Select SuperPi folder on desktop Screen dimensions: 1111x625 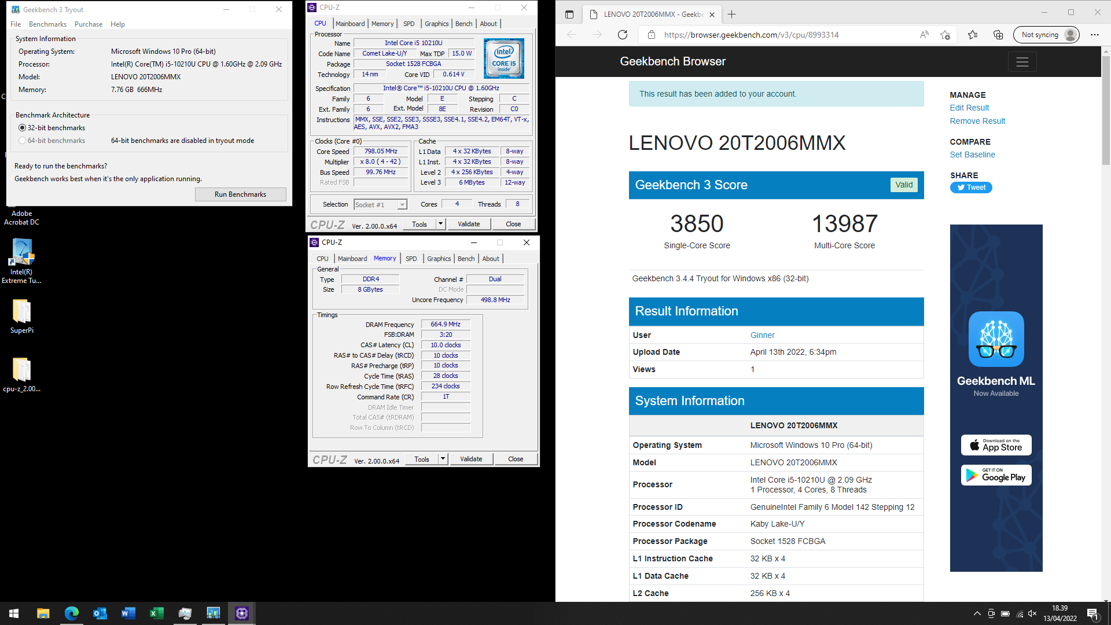(x=21, y=316)
